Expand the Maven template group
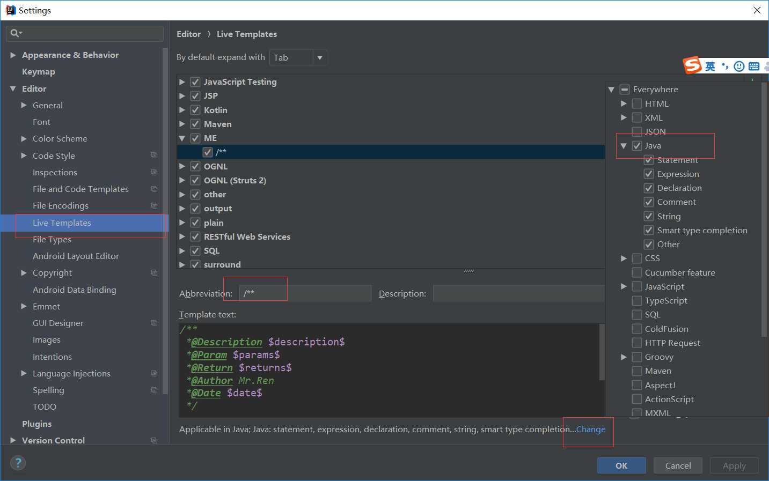The width and height of the screenshot is (769, 481). [182, 124]
